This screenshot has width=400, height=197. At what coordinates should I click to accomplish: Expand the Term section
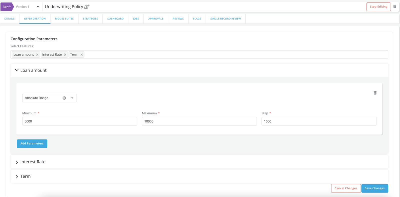click(x=17, y=176)
